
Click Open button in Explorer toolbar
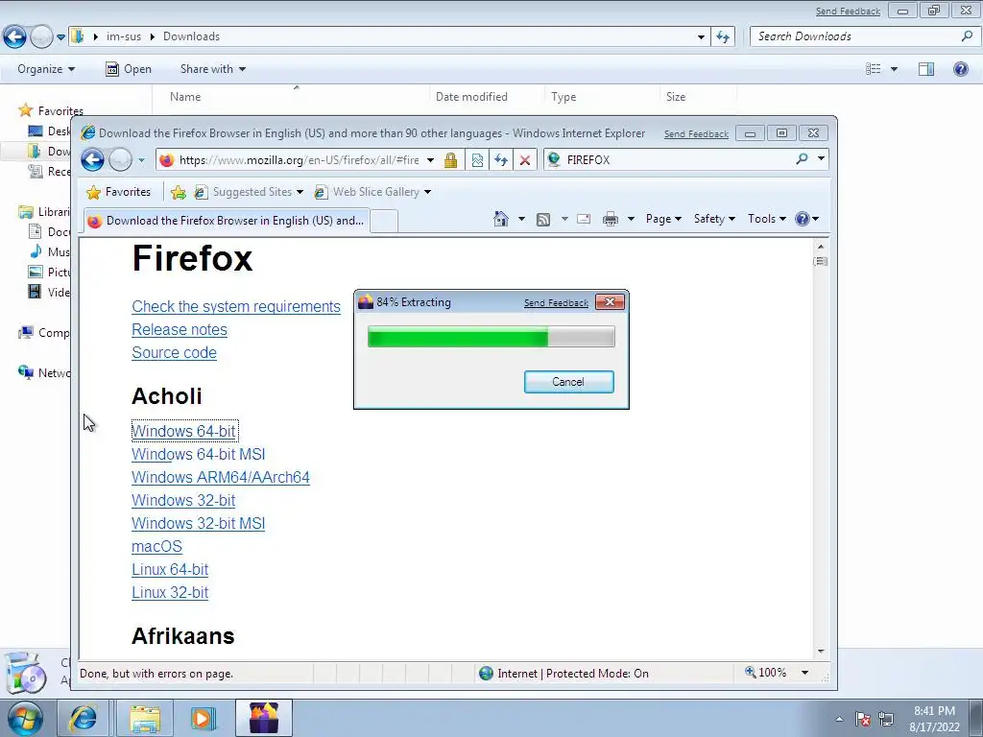tap(129, 69)
